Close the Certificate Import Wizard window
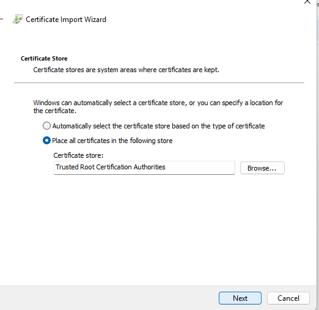Viewport: 319px width, 310px height. point(307,2)
